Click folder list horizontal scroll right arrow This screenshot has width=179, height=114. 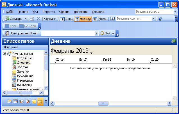41,93
